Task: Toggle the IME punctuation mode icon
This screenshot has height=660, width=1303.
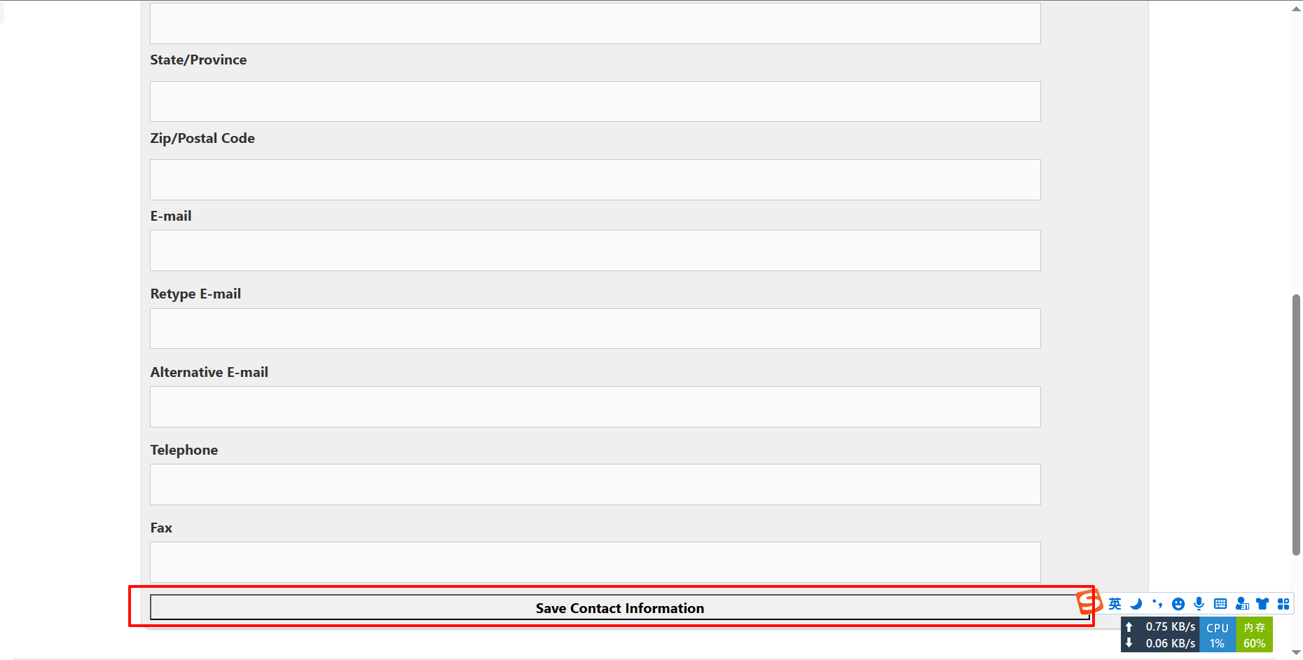Action: (x=1157, y=604)
